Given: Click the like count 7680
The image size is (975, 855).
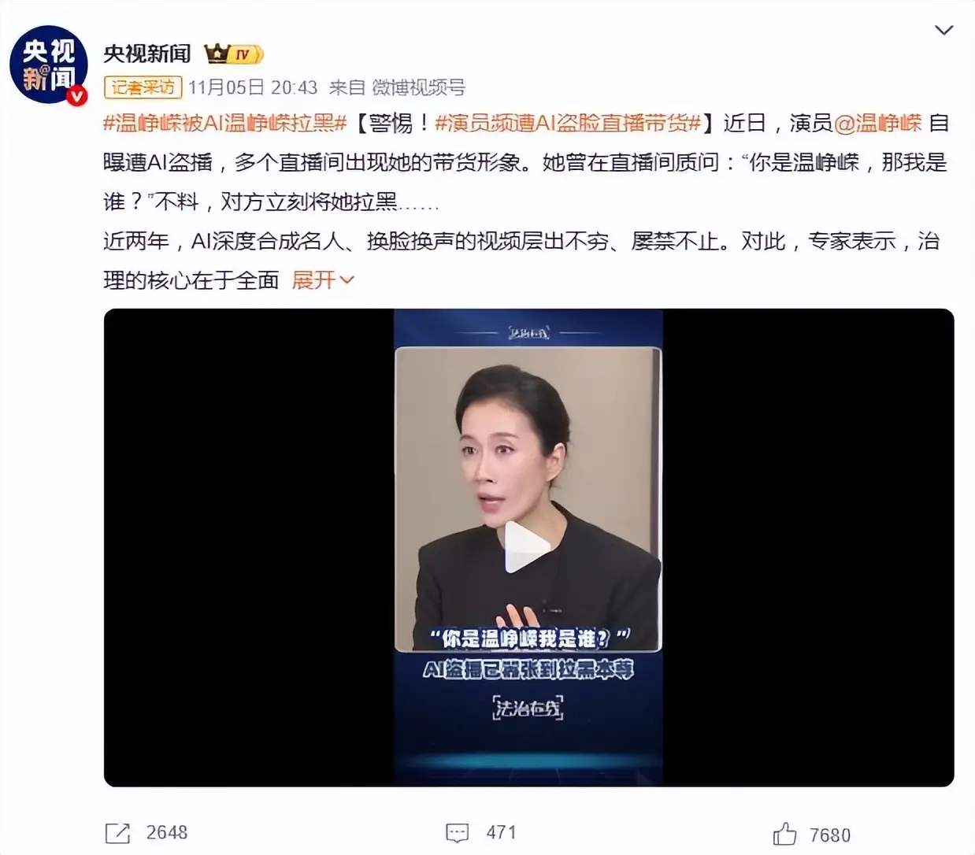Looking at the screenshot, I should click(830, 835).
